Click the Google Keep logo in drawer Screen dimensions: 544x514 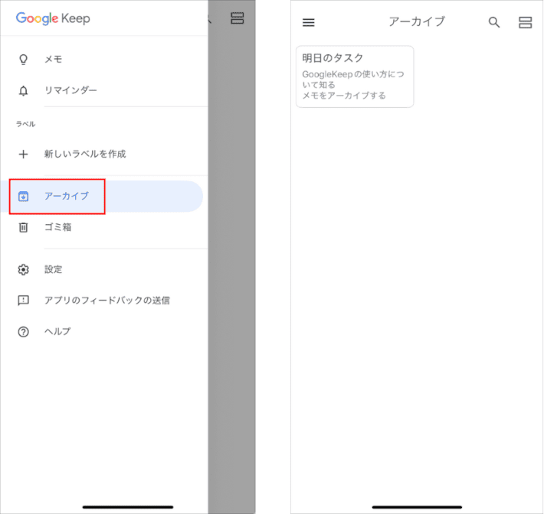[x=53, y=18]
